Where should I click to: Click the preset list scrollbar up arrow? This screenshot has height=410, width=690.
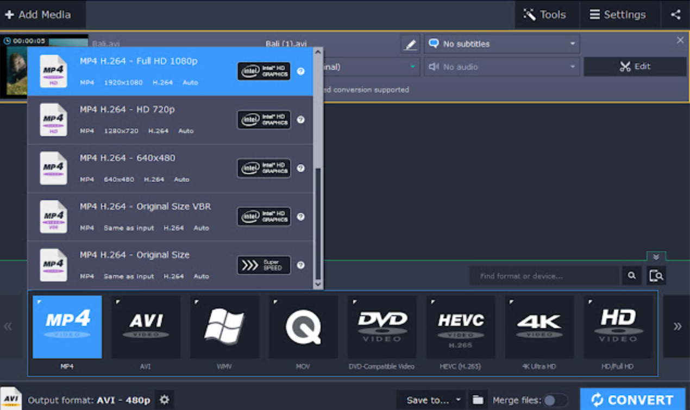[318, 52]
